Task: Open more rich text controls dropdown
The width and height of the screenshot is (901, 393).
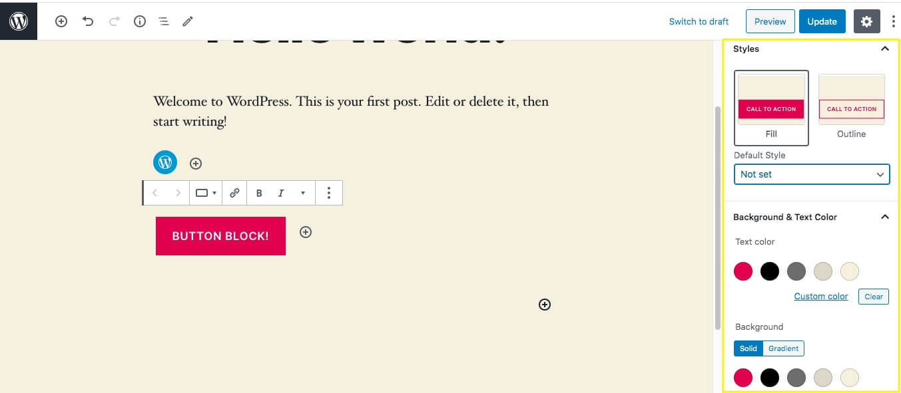Action: (303, 193)
